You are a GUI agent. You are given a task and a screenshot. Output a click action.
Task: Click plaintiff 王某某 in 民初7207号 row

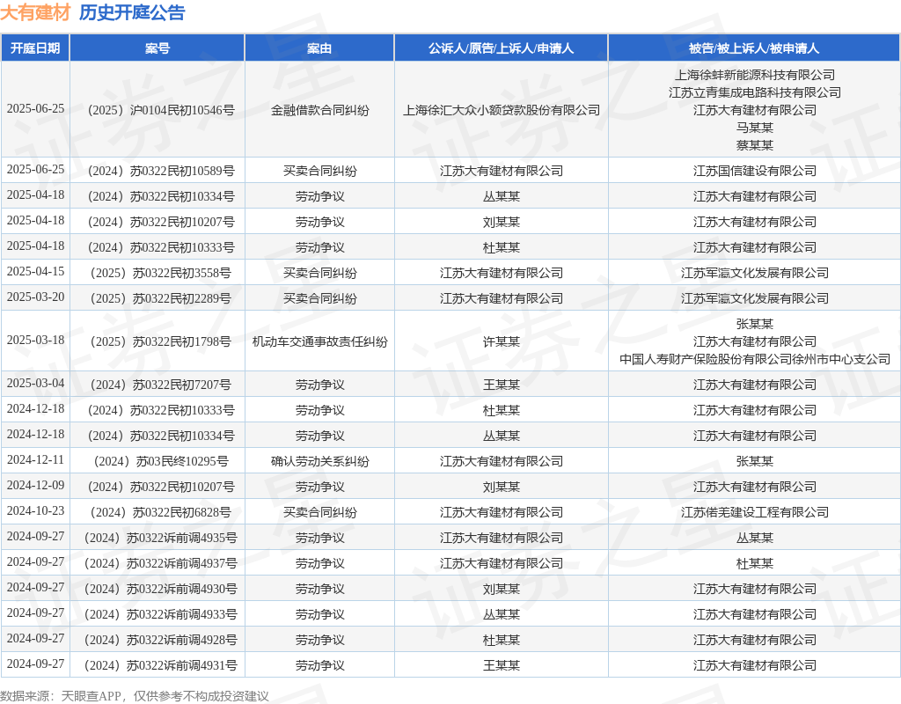(x=501, y=385)
